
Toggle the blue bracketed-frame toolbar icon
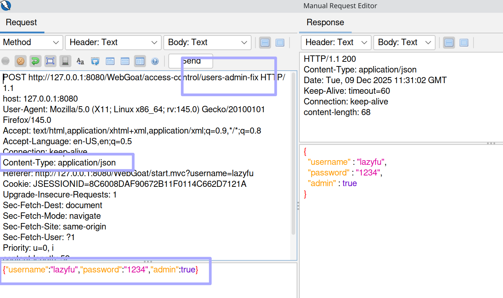50,61
